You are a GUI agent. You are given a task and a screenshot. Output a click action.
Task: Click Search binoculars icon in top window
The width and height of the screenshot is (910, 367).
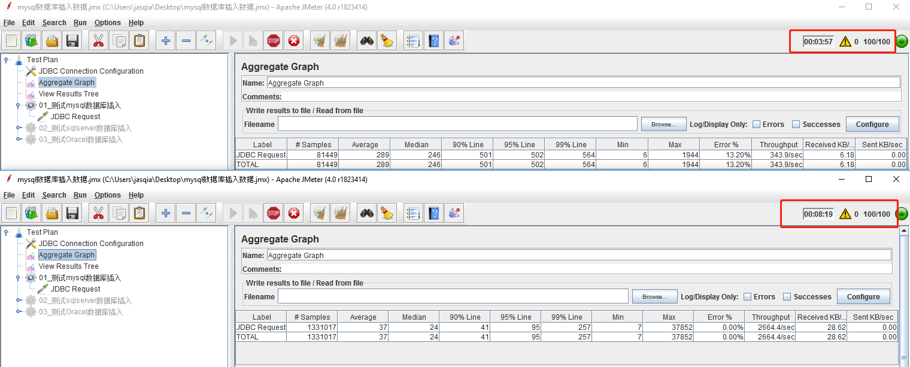[367, 41]
